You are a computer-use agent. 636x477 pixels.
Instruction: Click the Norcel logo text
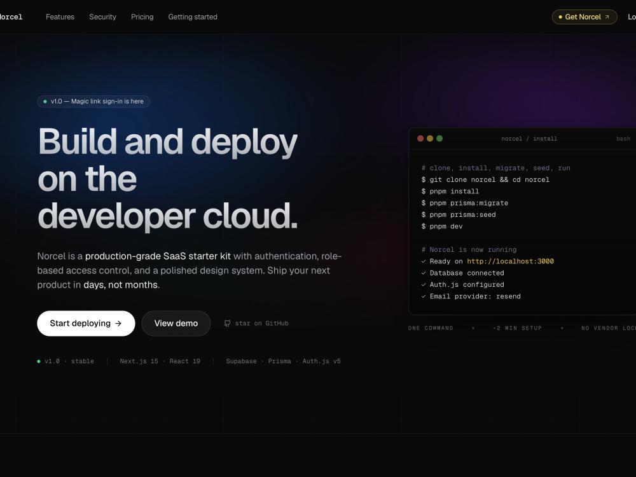pyautogui.click(x=11, y=17)
